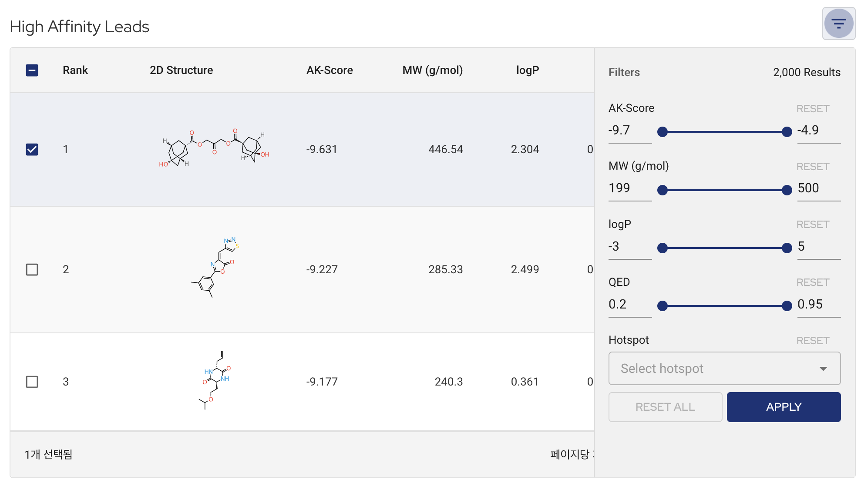Click the AK-Score slider left handle
The image size is (861, 483).
point(663,132)
